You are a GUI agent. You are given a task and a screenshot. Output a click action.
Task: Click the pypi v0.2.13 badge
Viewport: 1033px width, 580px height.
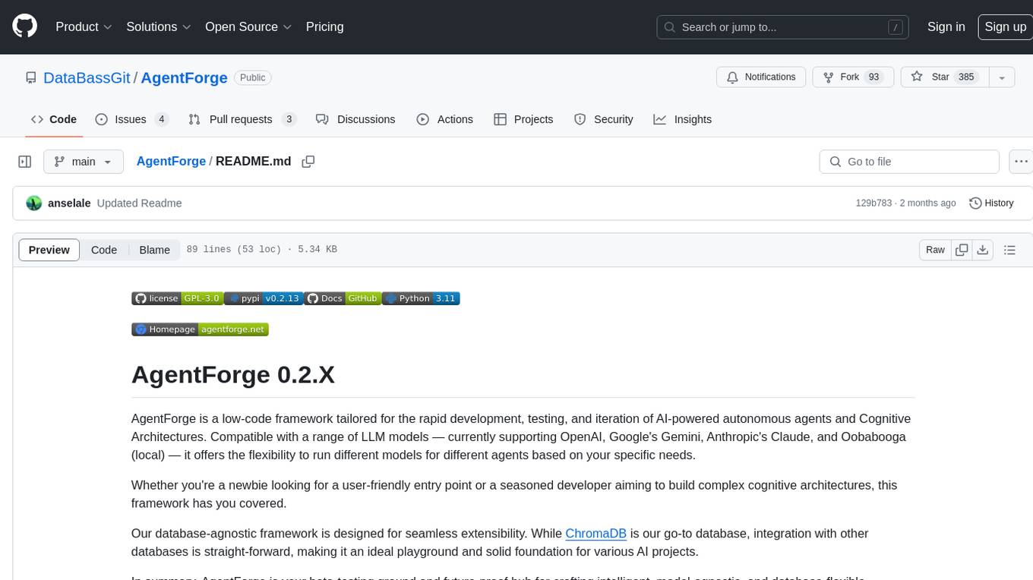click(x=264, y=298)
